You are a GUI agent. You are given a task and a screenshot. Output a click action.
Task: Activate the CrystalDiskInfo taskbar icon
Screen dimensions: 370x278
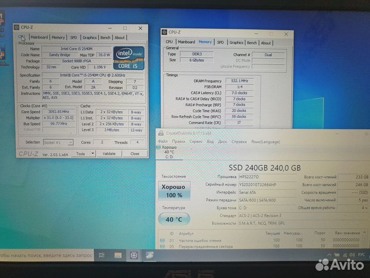(x=150, y=255)
